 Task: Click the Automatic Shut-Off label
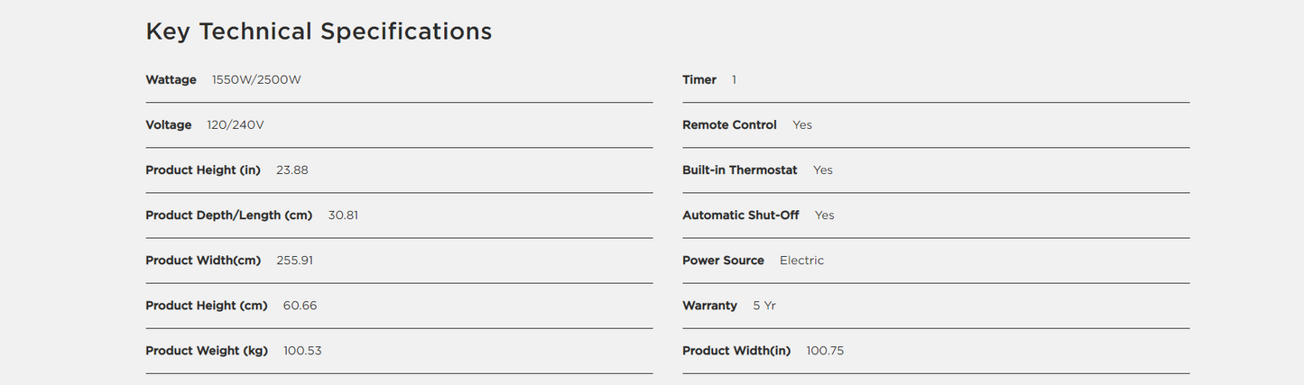(x=741, y=215)
